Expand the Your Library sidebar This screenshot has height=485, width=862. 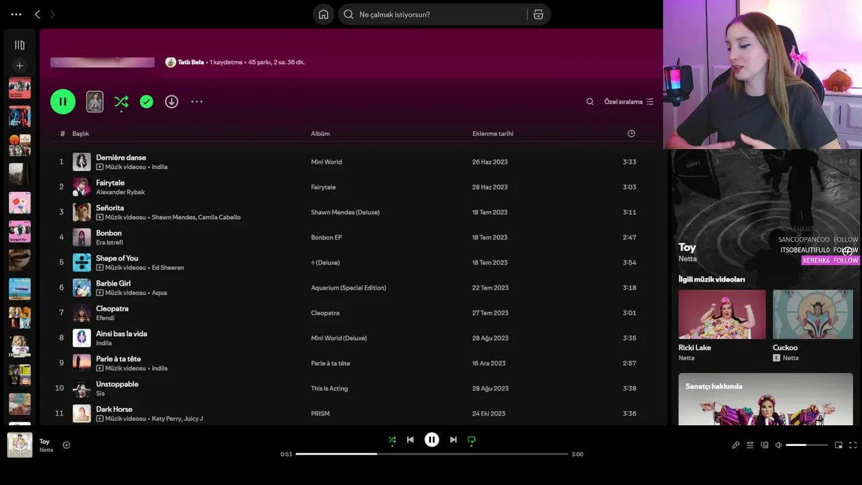(20, 45)
